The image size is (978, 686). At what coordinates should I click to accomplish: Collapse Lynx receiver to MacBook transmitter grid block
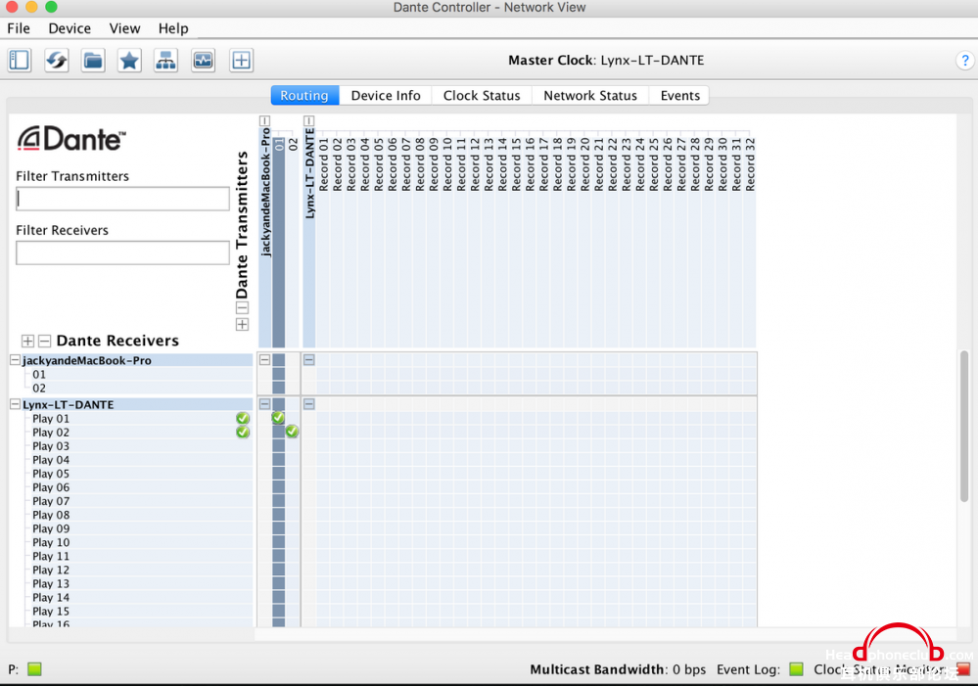tap(264, 404)
